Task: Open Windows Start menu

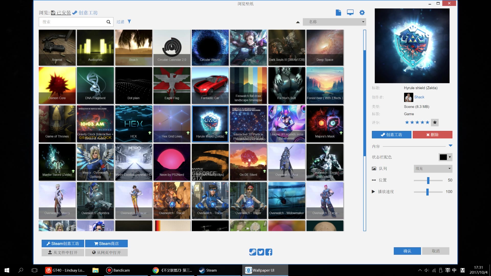Action: pos(7,270)
